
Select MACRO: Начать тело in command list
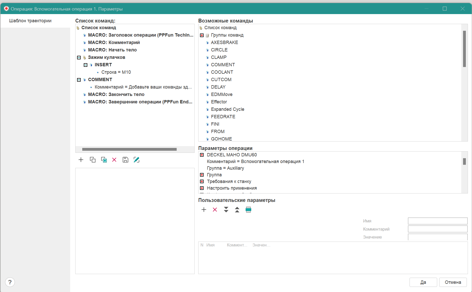(x=112, y=50)
